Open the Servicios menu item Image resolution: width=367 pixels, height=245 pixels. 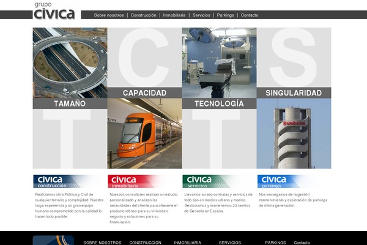(x=201, y=15)
